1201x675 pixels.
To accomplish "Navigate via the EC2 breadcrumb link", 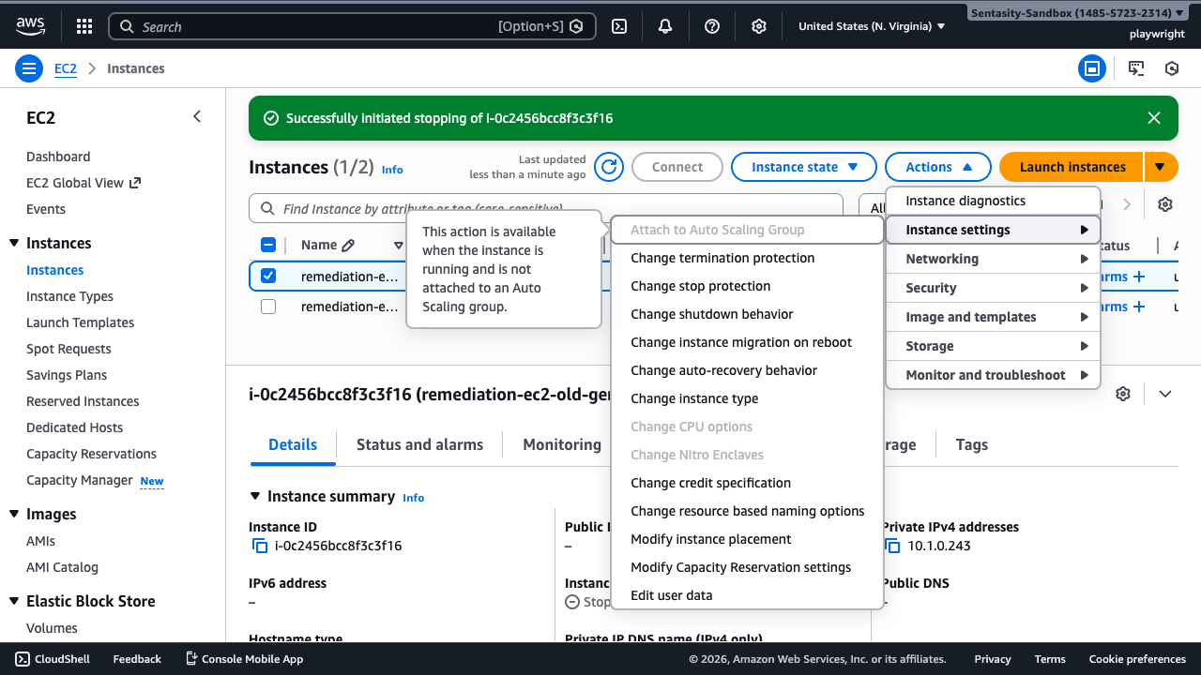I will coord(65,67).
